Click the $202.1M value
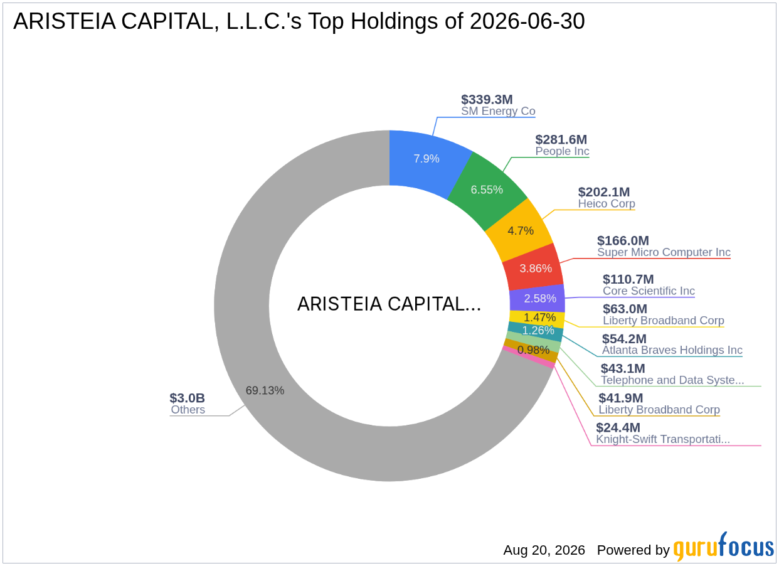 pyautogui.click(x=604, y=191)
